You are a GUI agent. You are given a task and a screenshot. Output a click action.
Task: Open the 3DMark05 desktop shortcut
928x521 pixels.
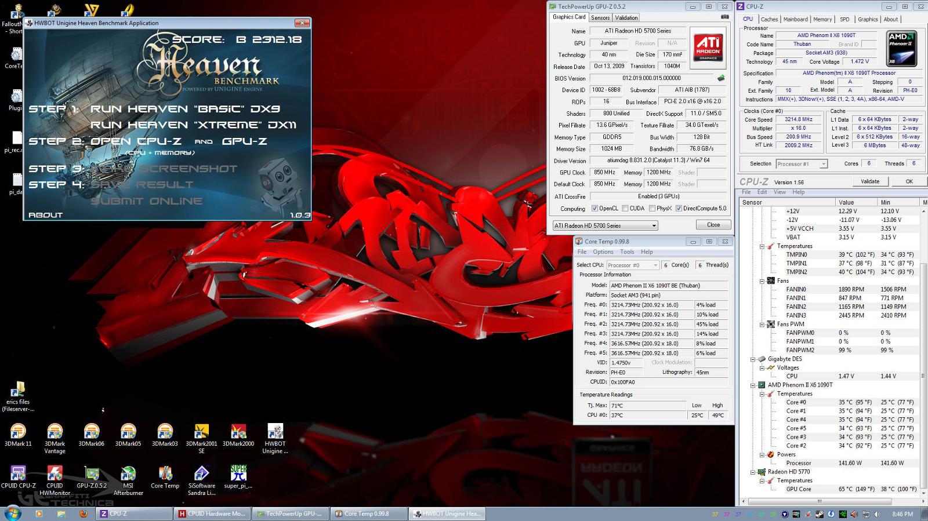128,435
